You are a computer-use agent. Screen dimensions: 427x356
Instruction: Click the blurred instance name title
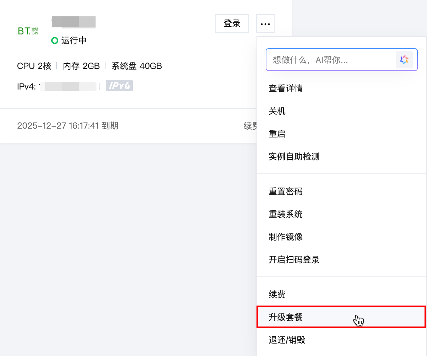[x=74, y=22]
